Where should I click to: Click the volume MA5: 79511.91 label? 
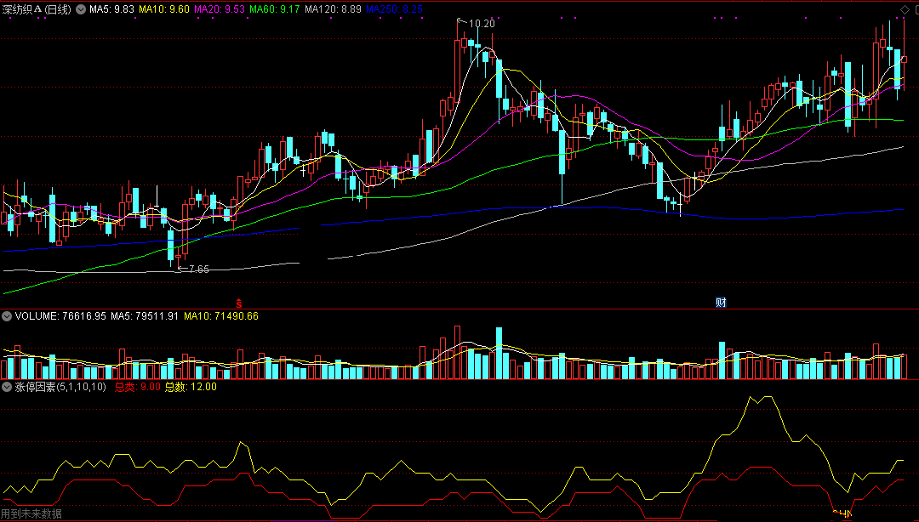[144, 316]
